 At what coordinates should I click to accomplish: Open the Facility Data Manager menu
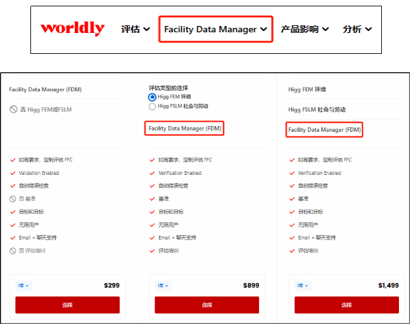coord(215,29)
